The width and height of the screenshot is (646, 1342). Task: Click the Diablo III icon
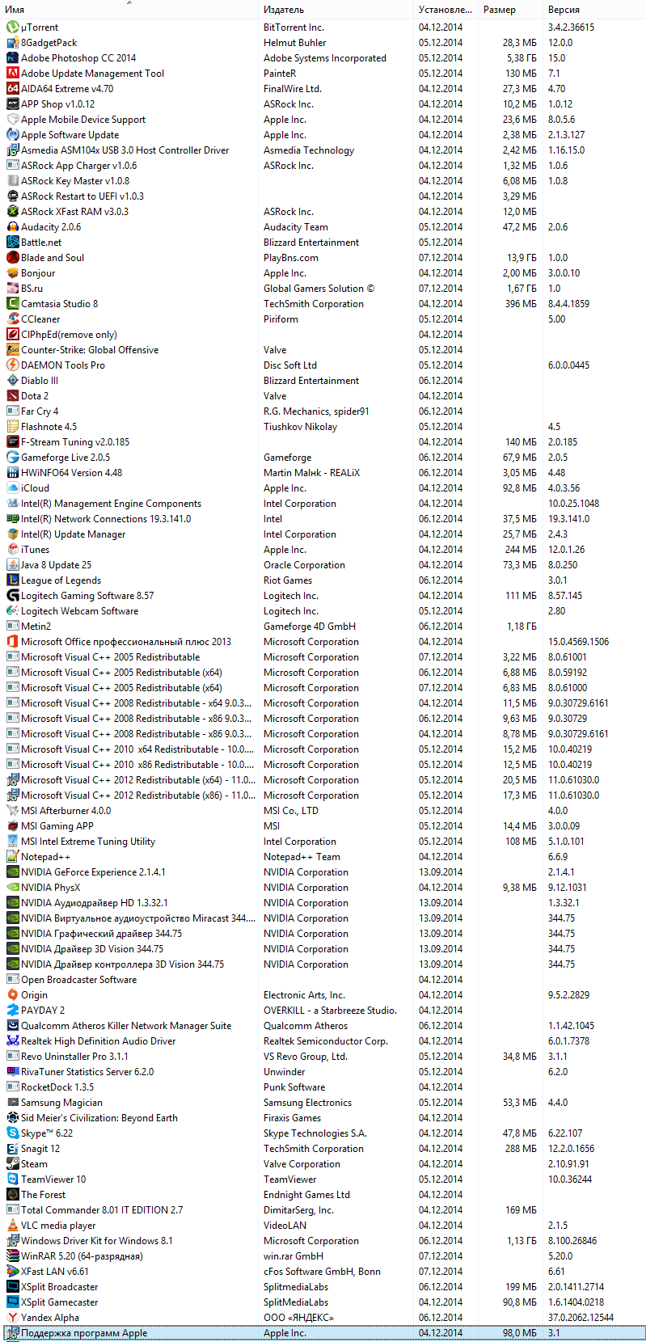click(x=13, y=380)
